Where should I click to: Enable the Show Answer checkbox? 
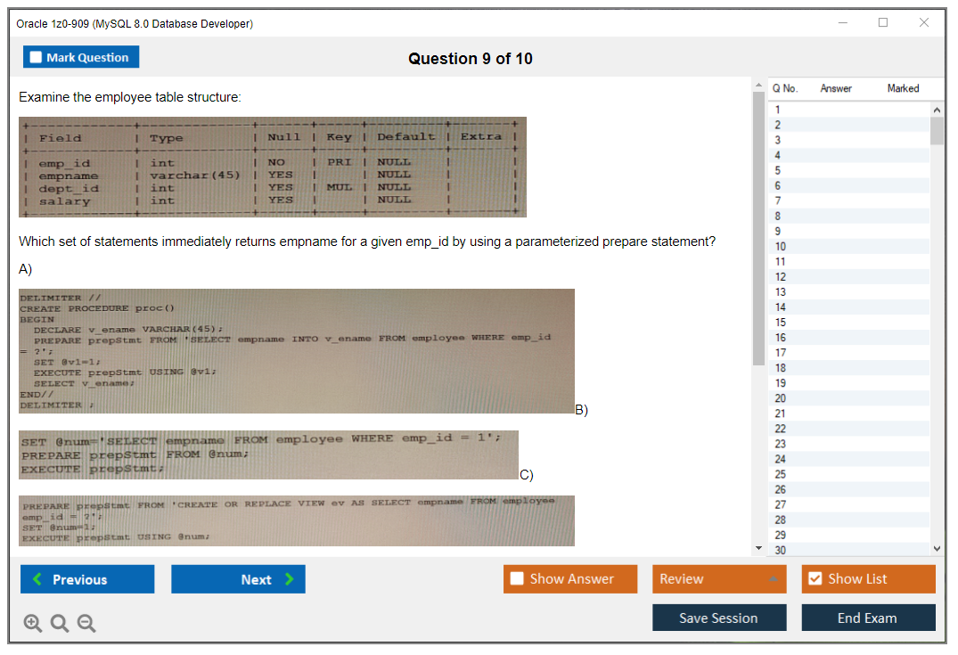[x=517, y=579]
